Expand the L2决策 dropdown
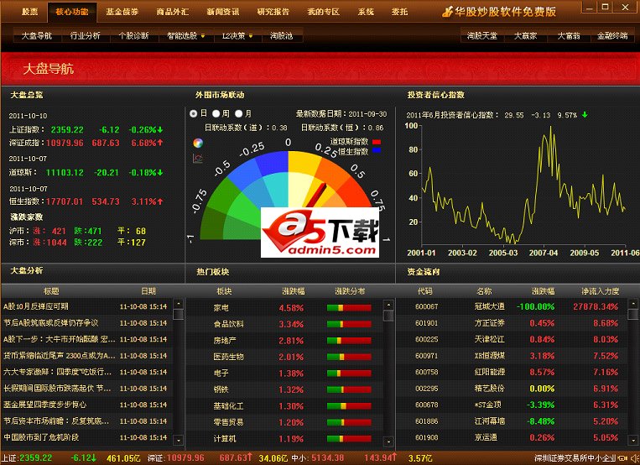The width and height of the screenshot is (640, 465). [x=251, y=36]
